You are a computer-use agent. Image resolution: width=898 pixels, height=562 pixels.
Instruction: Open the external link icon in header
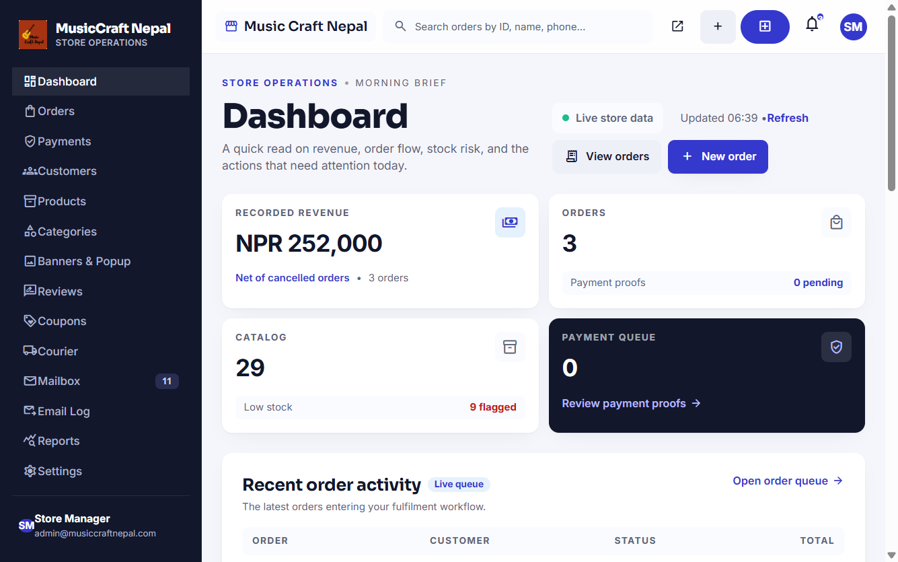677,26
